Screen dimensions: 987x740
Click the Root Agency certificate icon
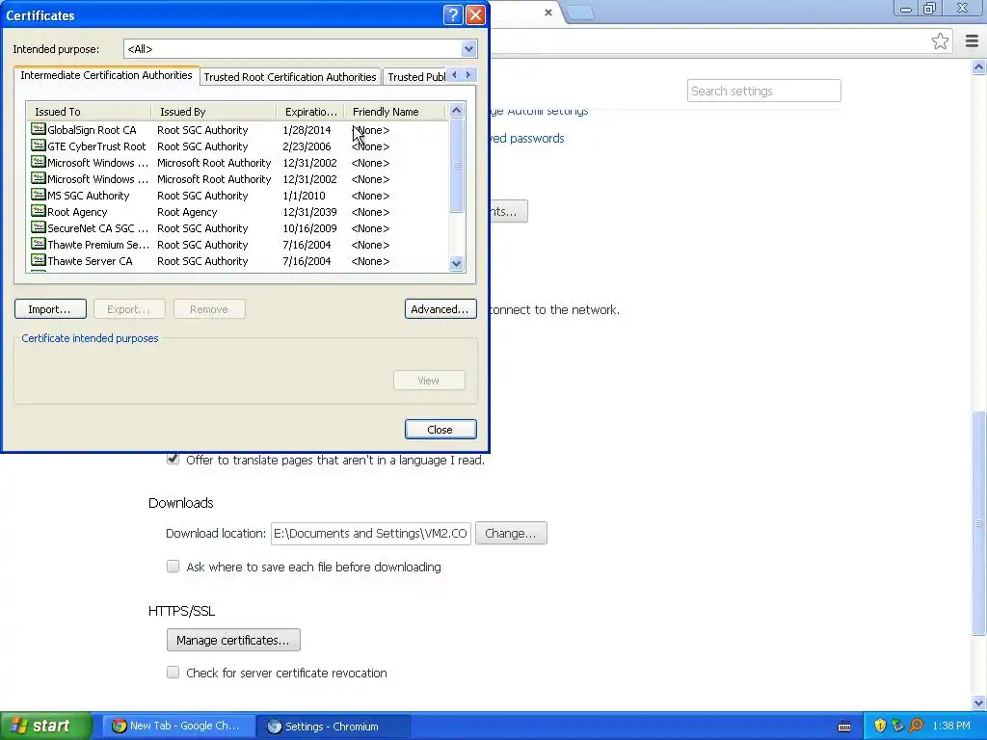click(x=39, y=211)
